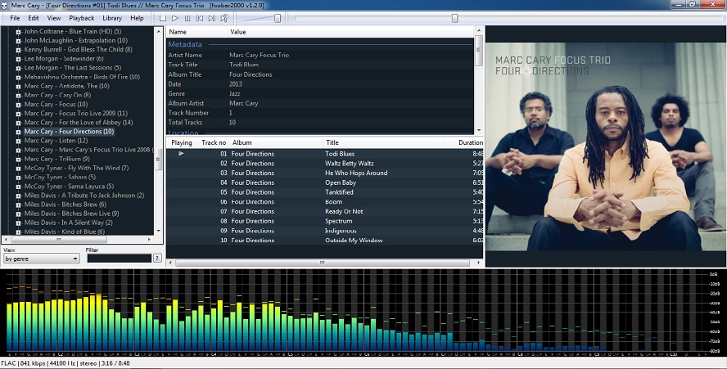
Task: Click the Album column header
Action: tap(277, 142)
